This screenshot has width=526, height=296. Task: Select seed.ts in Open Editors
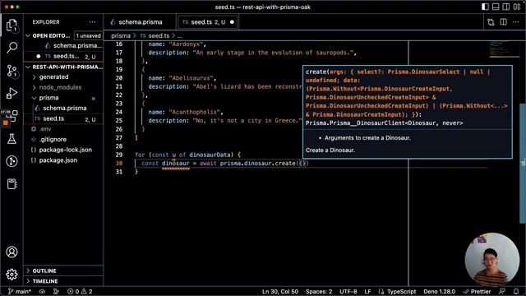(x=64, y=56)
